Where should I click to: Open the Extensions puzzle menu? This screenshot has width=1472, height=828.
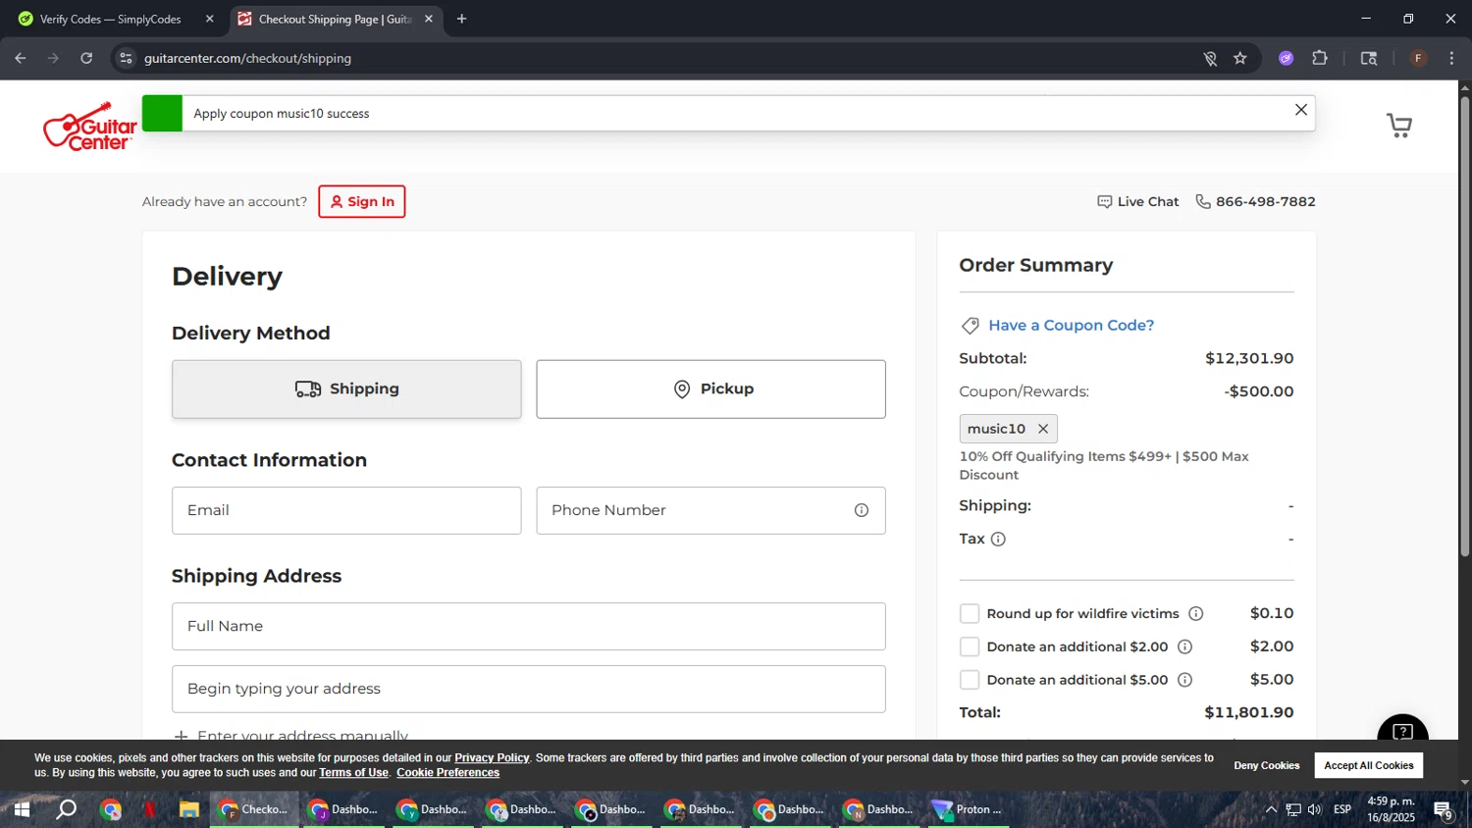(1320, 59)
